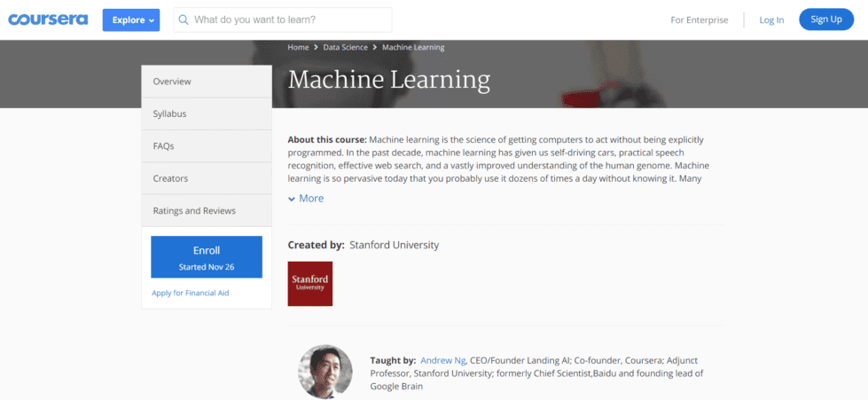Click Andrew Ng's profile photo

pyautogui.click(x=325, y=372)
